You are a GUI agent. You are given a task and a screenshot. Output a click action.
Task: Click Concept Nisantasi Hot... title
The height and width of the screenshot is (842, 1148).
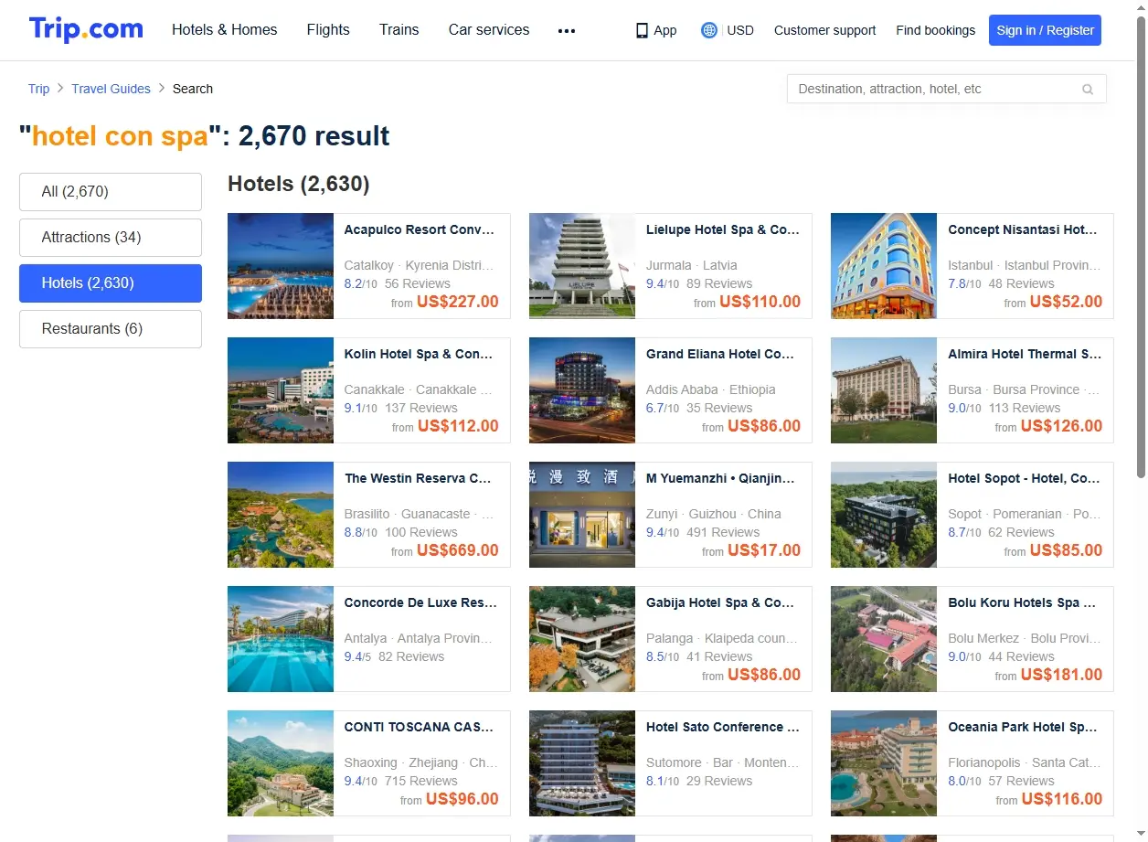pos(1023,229)
